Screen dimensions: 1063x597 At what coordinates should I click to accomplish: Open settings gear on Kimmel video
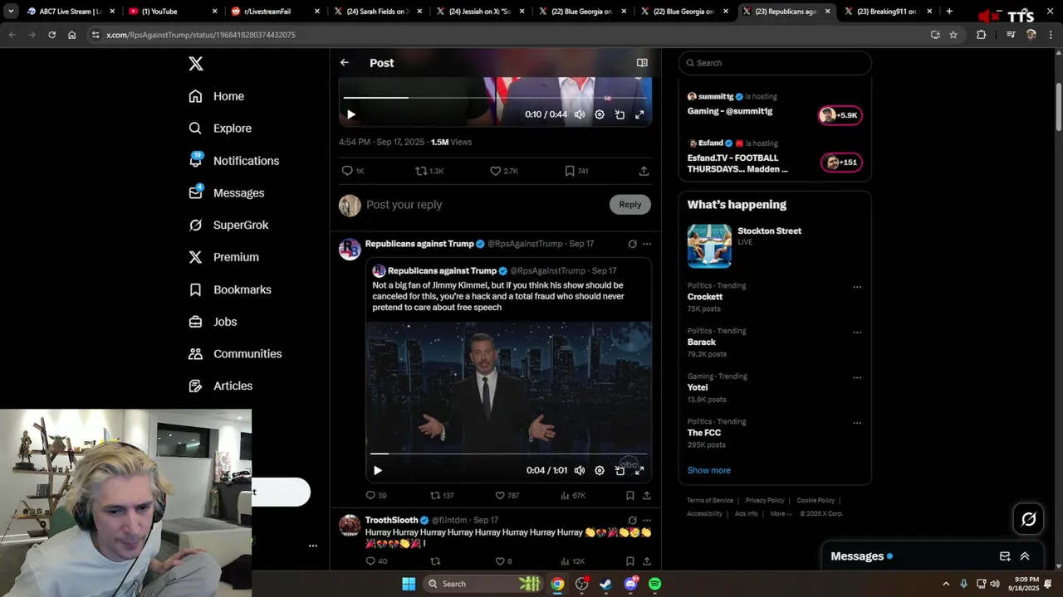(600, 470)
